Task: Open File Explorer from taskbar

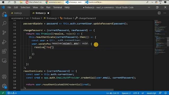Action: 21,2
